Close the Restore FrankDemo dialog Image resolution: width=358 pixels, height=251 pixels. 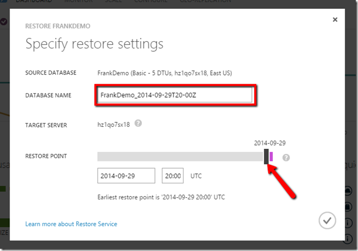(335, 19)
